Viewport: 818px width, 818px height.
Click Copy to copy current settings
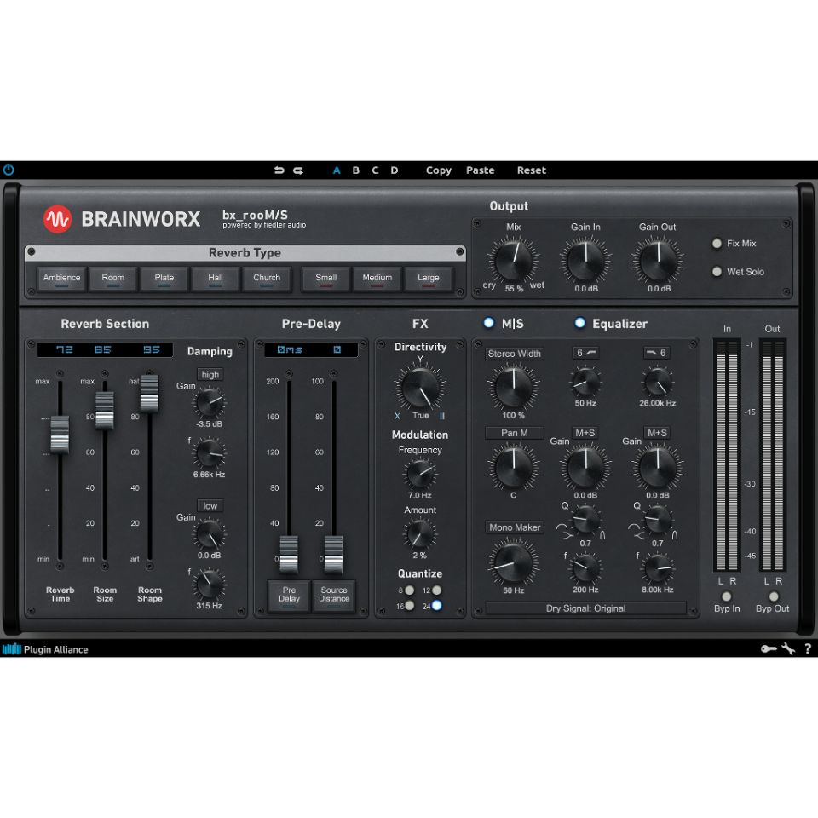438,170
